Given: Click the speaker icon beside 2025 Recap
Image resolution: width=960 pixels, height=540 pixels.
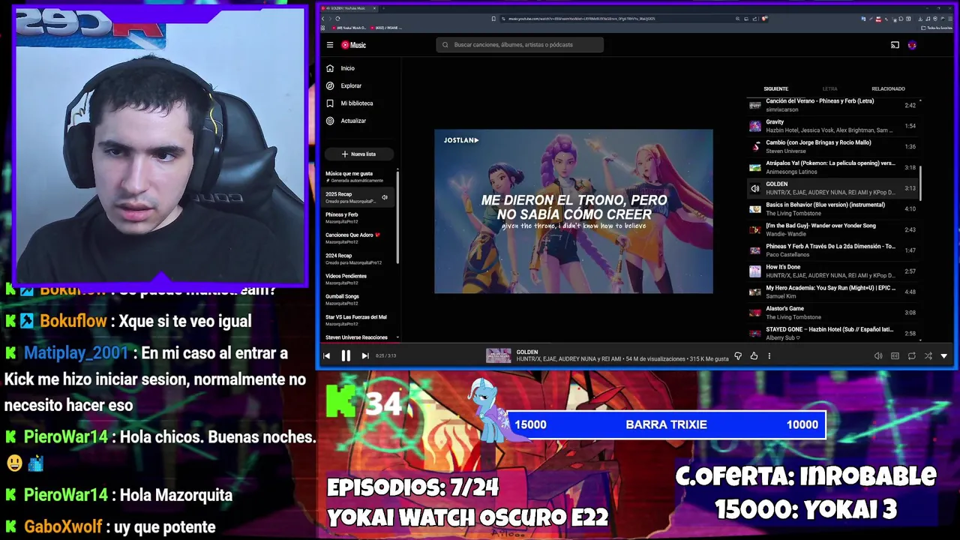Looking at the screenshot, I should coord(385,198).
